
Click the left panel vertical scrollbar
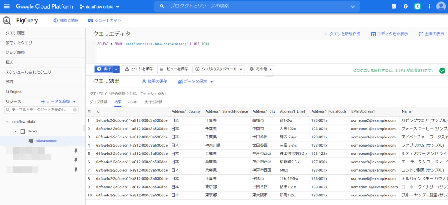(x=84, y=128)
